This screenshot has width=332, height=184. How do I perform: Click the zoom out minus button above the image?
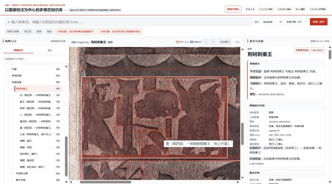point(206,42)
